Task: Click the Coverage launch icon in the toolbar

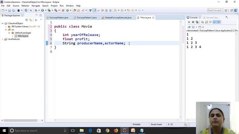Action: point(49,10)
